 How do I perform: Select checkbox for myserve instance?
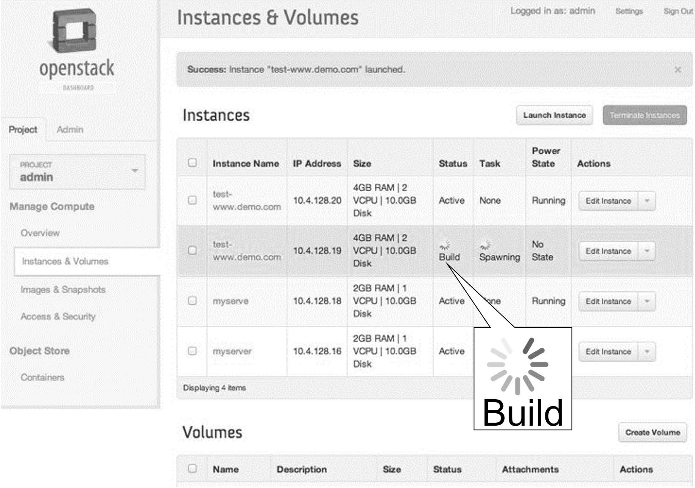coord(192,301)
